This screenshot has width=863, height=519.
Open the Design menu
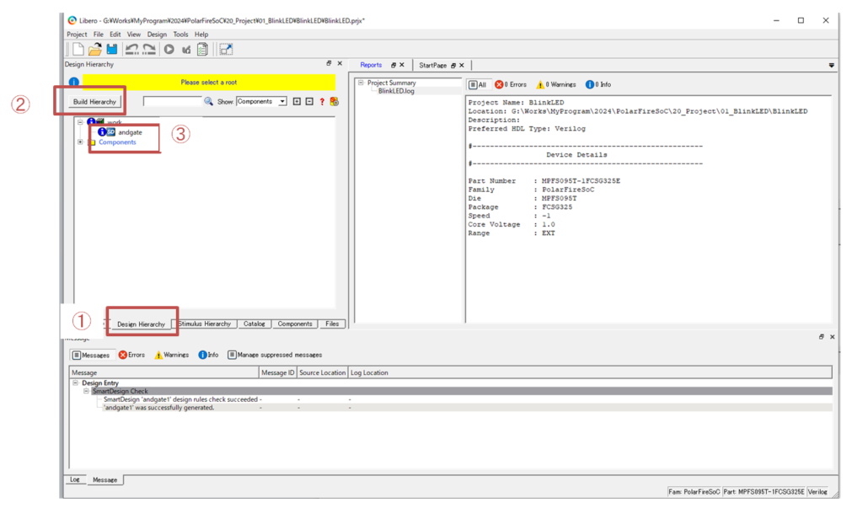pyautogui.click(x=157, y=35)
